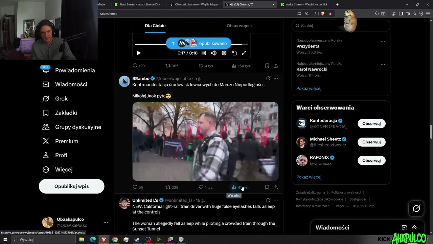Mute the video volume icon
433x244 pixels.
[x=214, y=53]
